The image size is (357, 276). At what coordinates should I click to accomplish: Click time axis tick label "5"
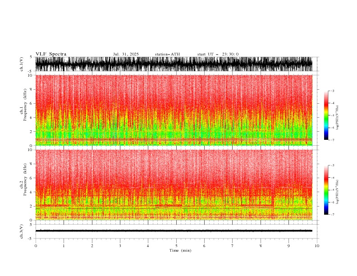point(176,246)
